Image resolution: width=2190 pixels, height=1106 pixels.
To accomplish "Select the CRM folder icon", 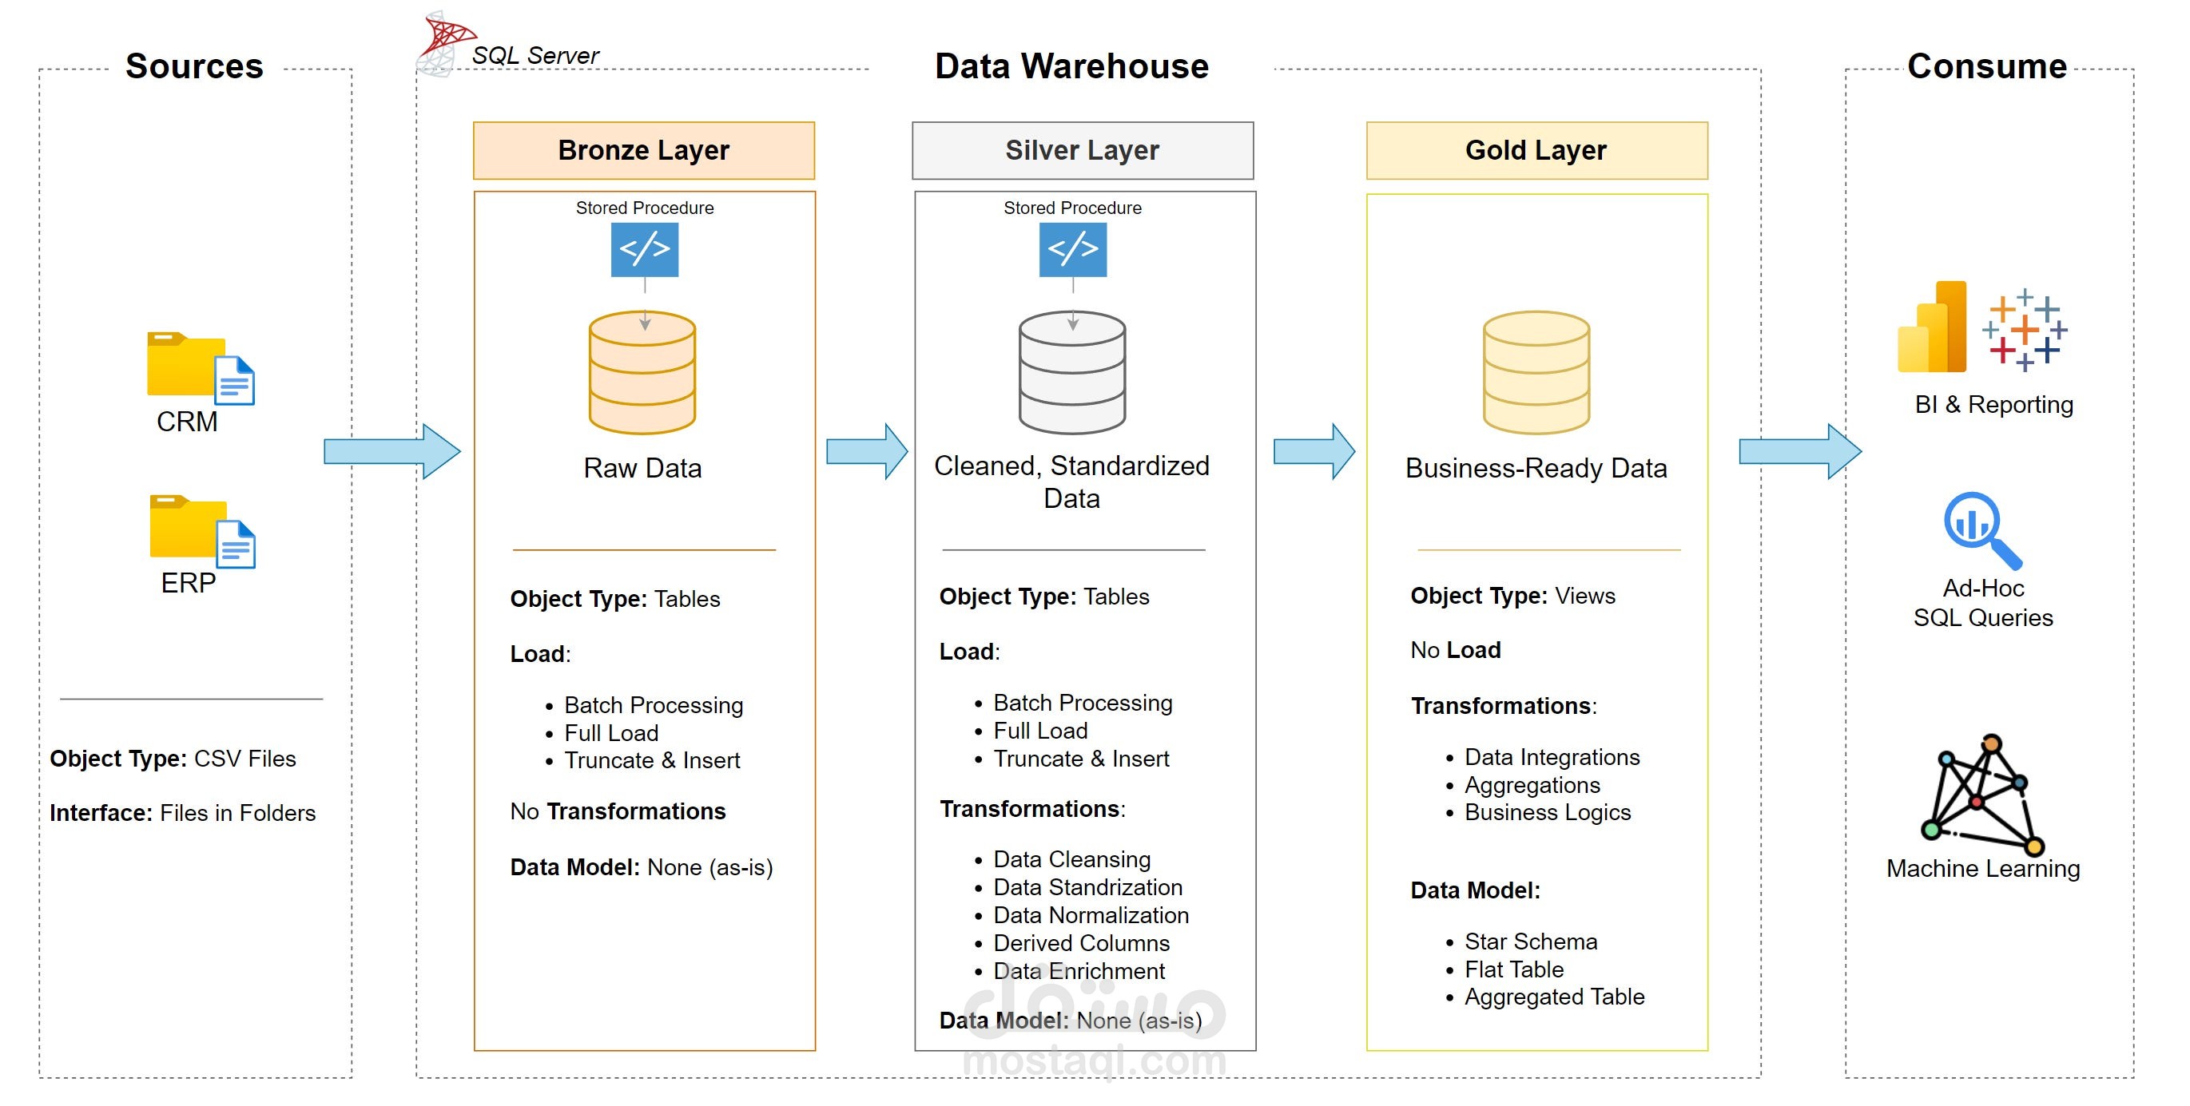I will [201, 368].
